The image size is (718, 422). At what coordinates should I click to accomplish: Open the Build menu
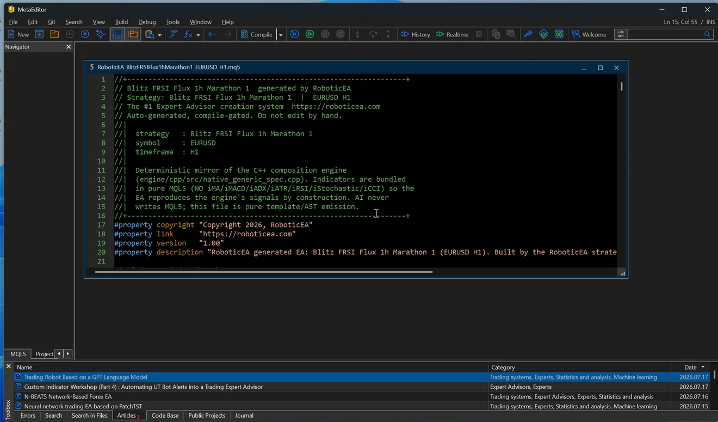121,22
